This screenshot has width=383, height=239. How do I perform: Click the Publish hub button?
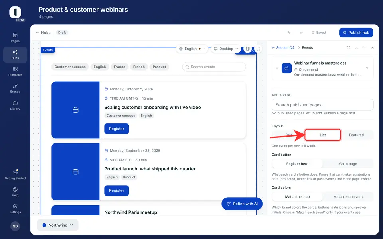pos(356,33)
